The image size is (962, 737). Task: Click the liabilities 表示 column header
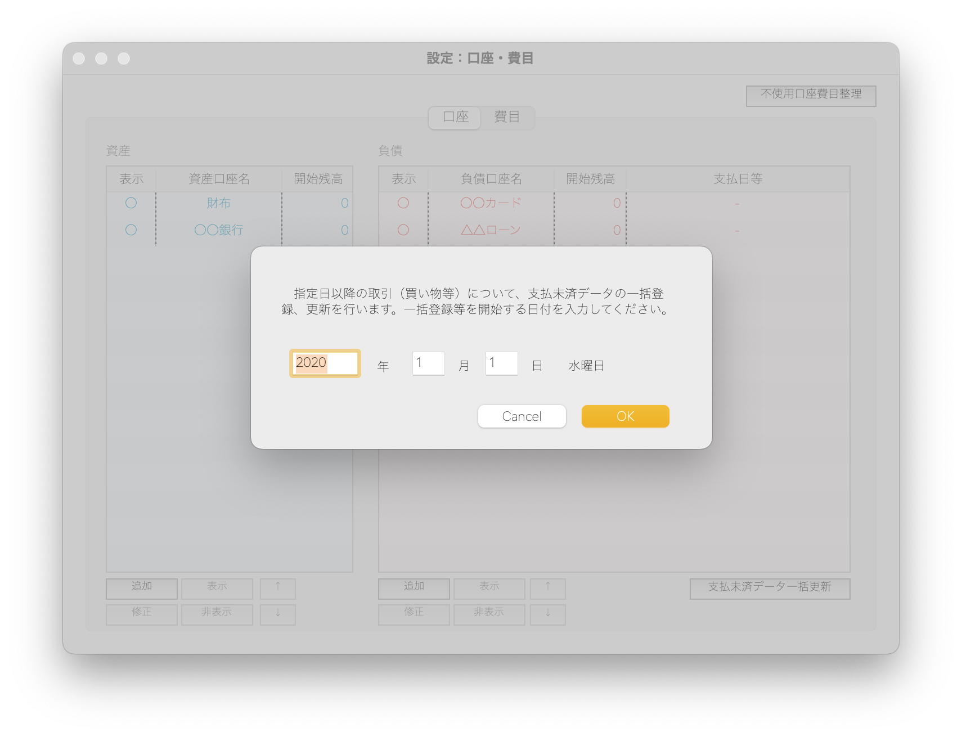coord(403,179)
